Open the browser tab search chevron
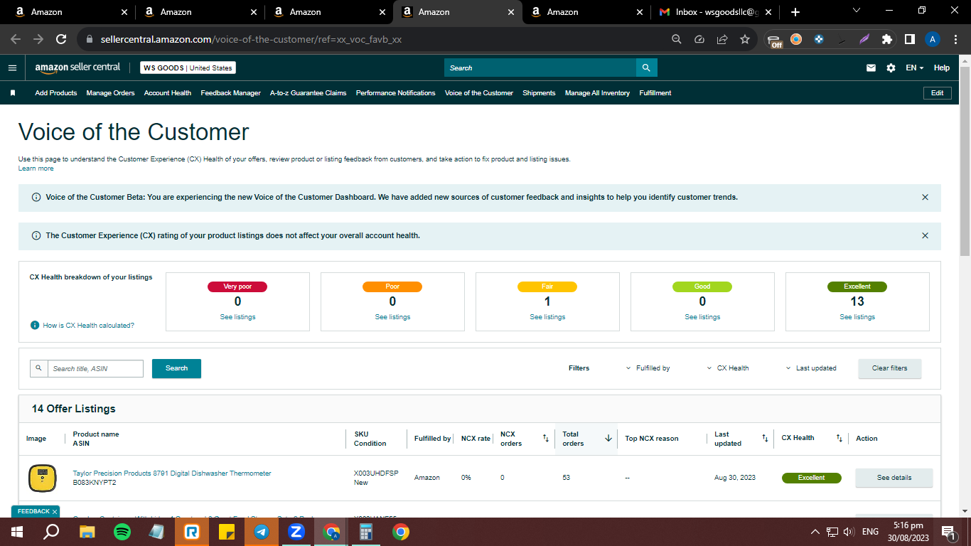 [857, 11]
